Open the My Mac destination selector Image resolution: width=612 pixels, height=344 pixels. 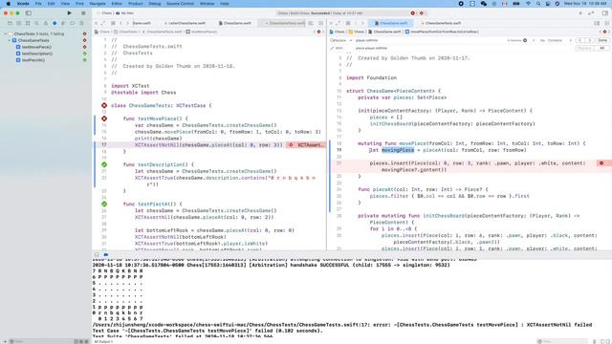point(125,13)
